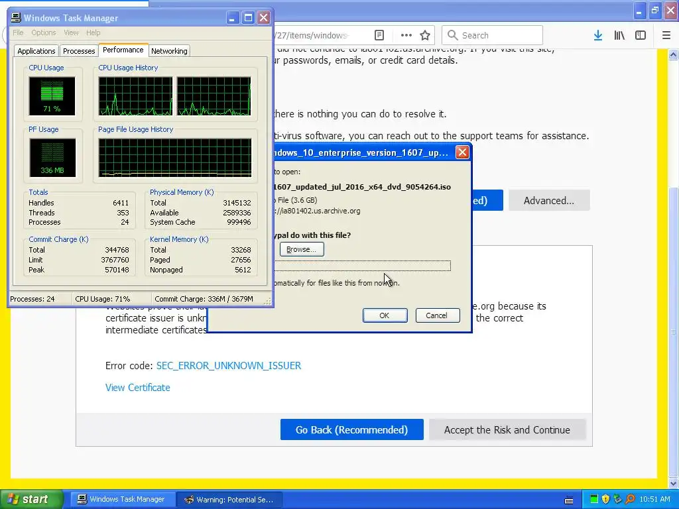Click Physical Memory Available value 2589336
The height and width of the screenshot is (509, 679).
[237, 213]
